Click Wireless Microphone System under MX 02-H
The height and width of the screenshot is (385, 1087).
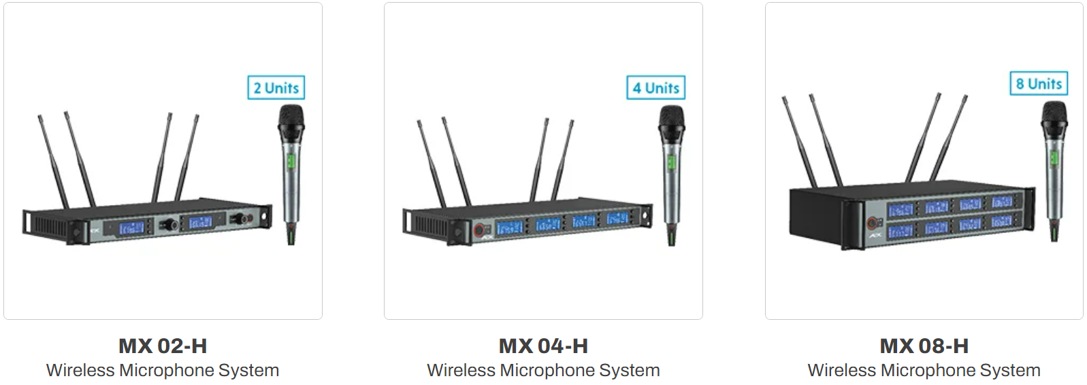click(x=163, y=370)
